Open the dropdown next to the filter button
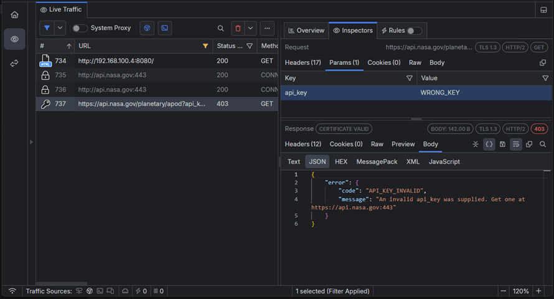Viewport: 554px width, 299px height. tap(60, 28)
